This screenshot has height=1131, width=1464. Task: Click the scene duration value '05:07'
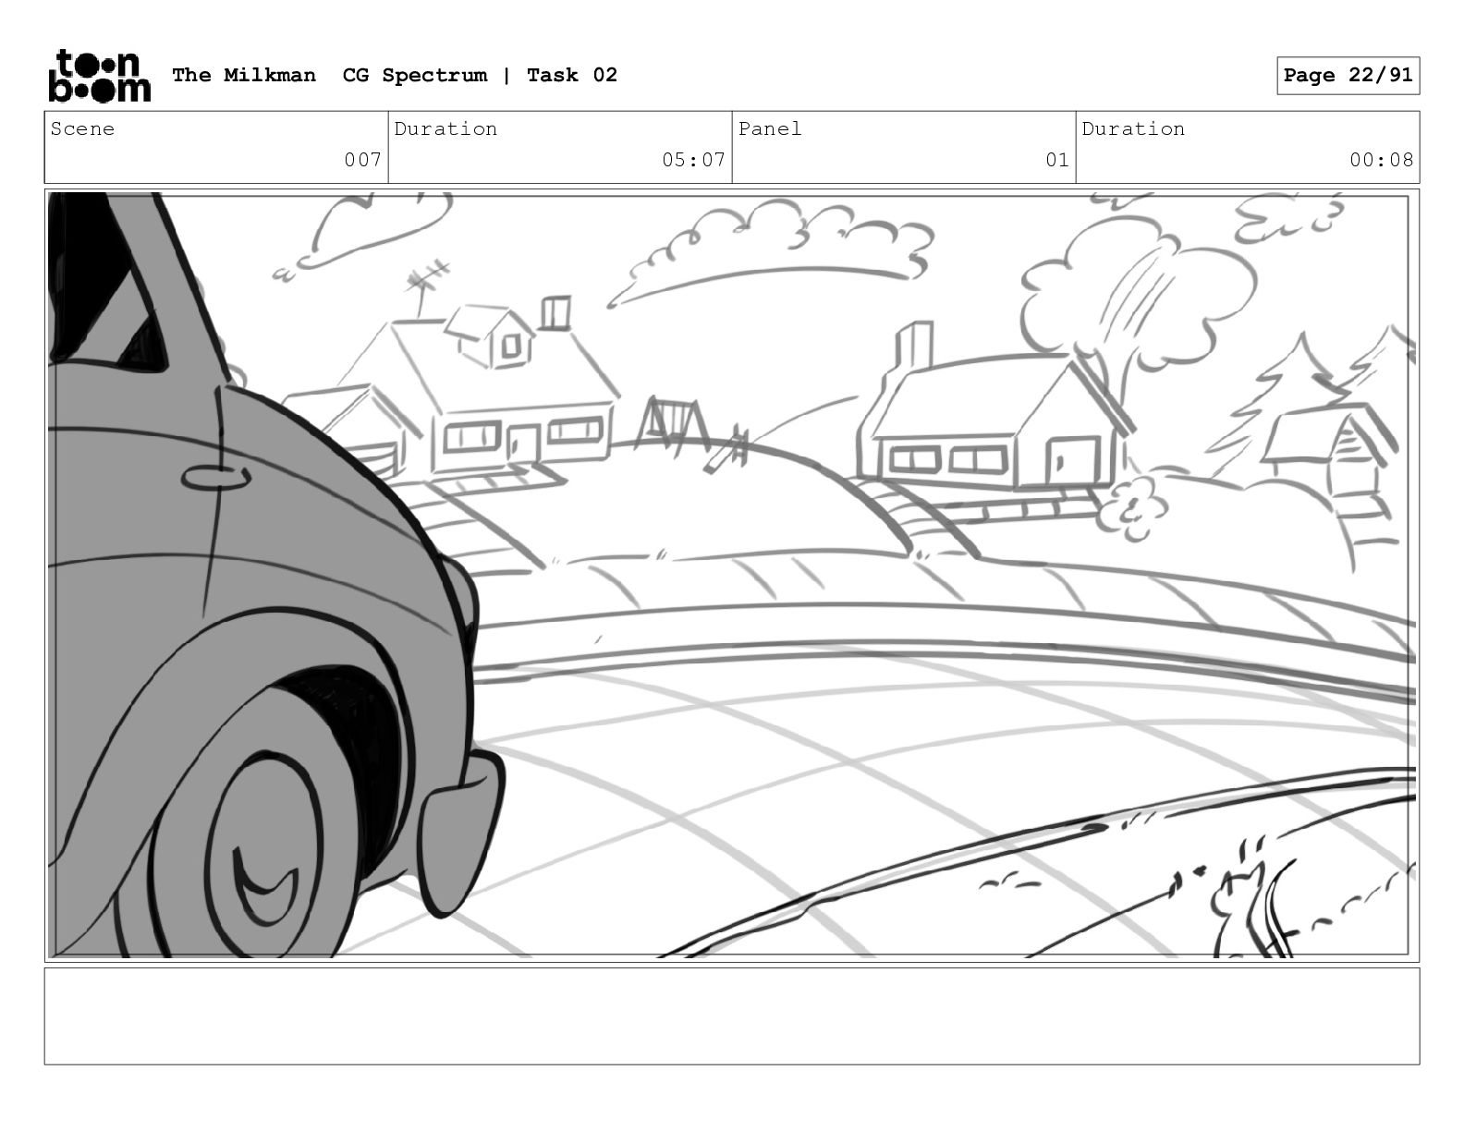[x=693, y=160]
